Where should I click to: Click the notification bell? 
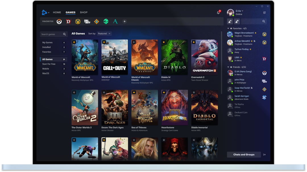tap(218, 12)
